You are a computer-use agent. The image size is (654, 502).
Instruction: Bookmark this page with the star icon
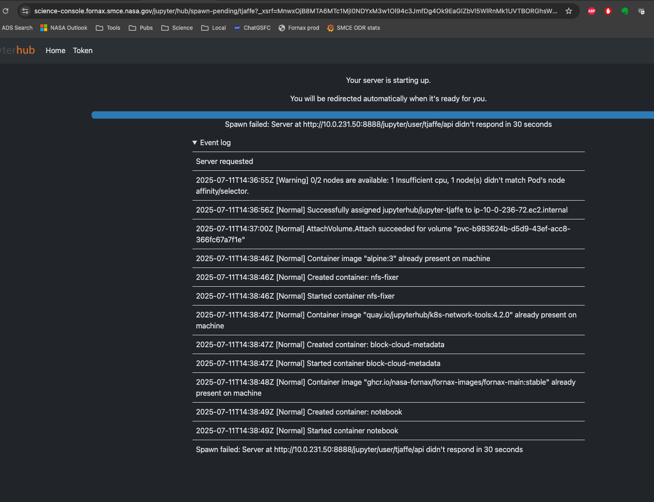tap(569, 11)
